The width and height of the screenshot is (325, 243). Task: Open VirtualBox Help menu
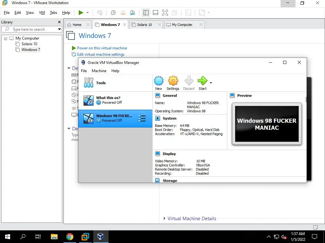115,71
